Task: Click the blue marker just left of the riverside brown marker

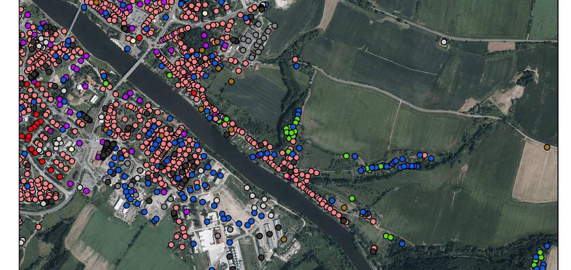Action: tap(332, 200)
